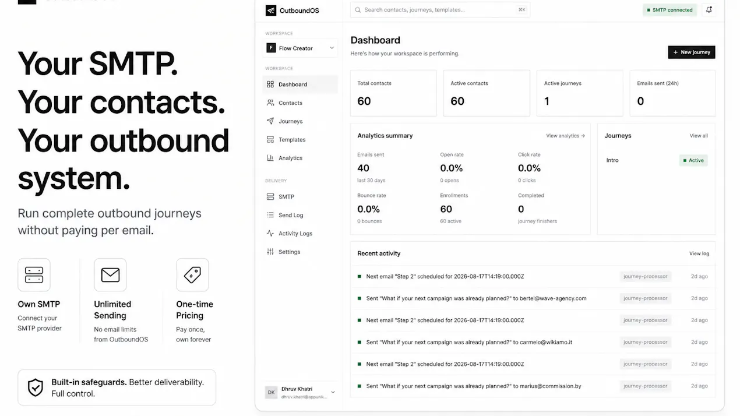Open Settings page from sidebar
Screen dimensions: 740x416
tap(300, 252)
